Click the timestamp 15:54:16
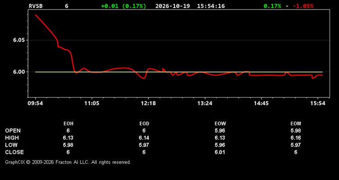339x180 pixels. (211, 6)
